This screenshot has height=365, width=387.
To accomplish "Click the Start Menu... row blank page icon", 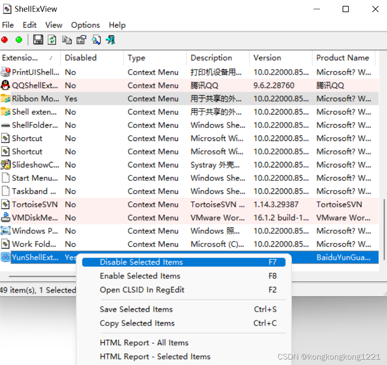I will tap(5, 178).
